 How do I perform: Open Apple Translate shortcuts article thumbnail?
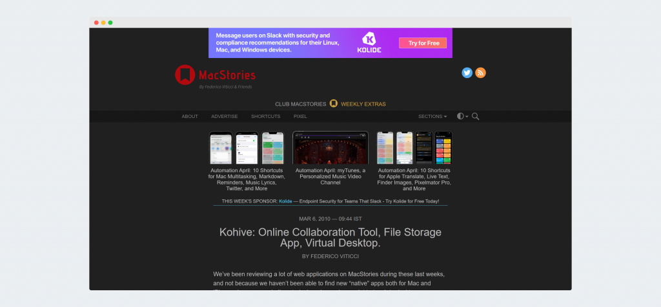coord(414,148)
